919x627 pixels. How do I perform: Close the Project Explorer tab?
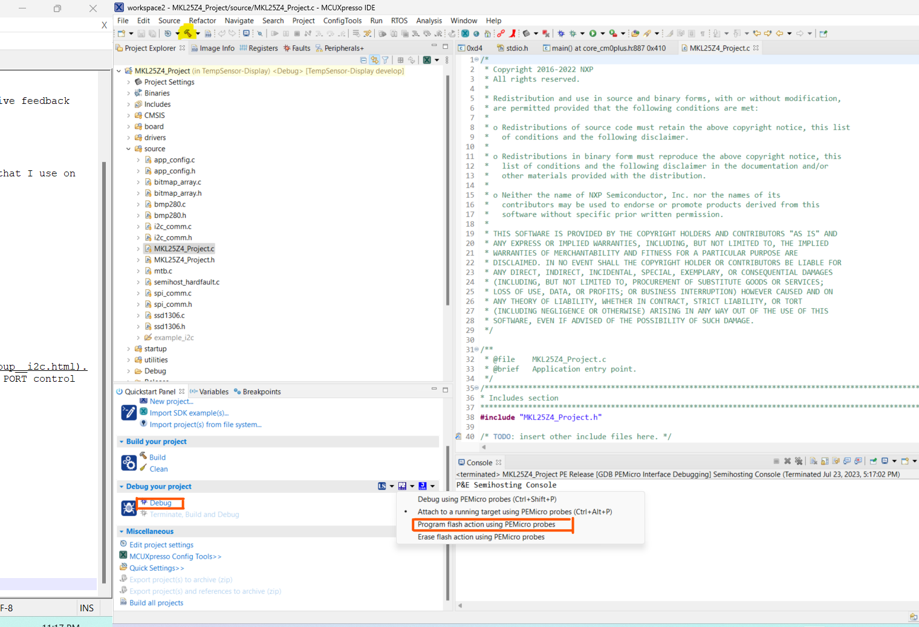coord(182,48)
